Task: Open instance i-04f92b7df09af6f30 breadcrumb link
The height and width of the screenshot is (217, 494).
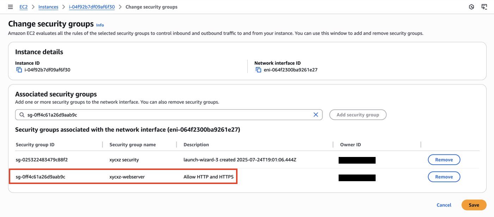Action: 92,7
